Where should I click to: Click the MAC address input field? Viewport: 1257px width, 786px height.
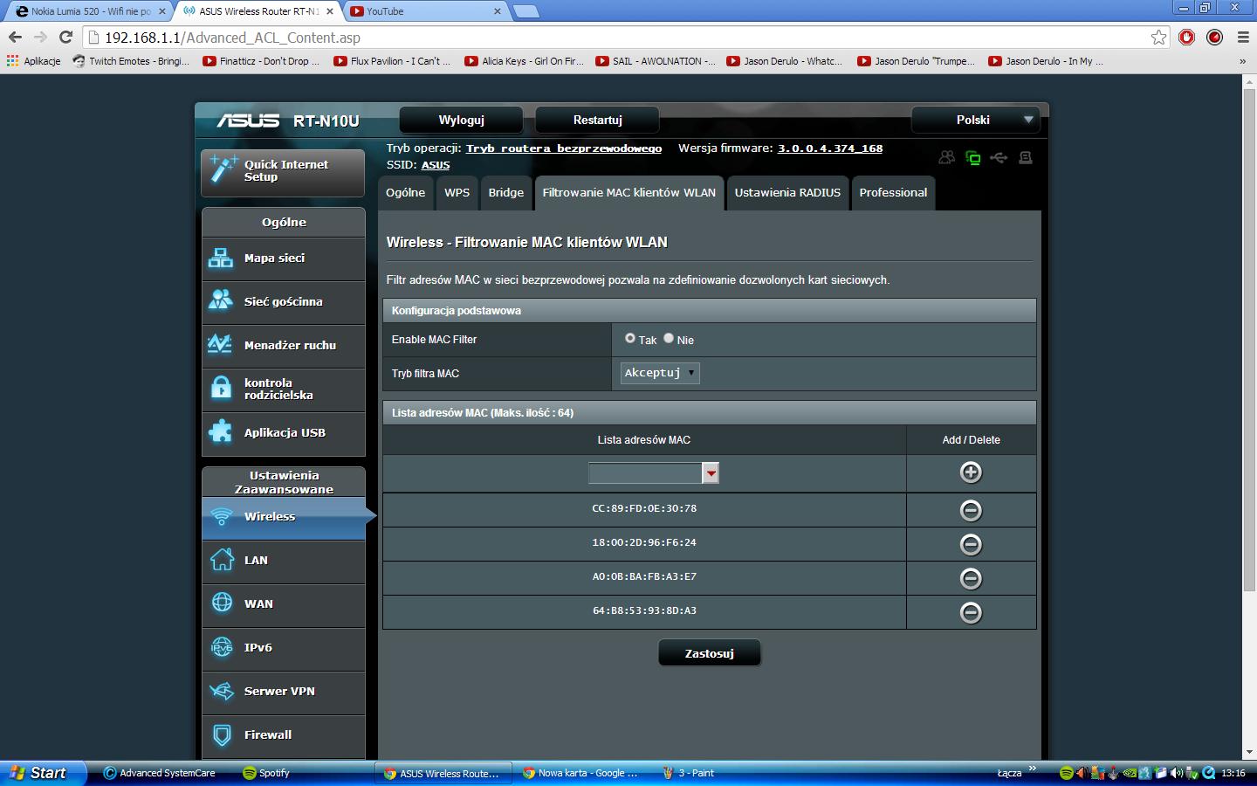click(646, 472)
